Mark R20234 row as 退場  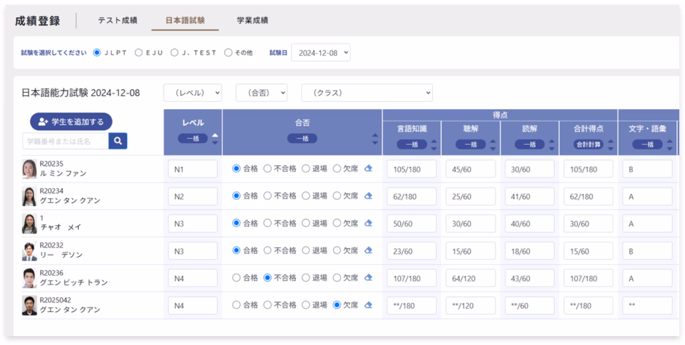click(x=306, y=196)
